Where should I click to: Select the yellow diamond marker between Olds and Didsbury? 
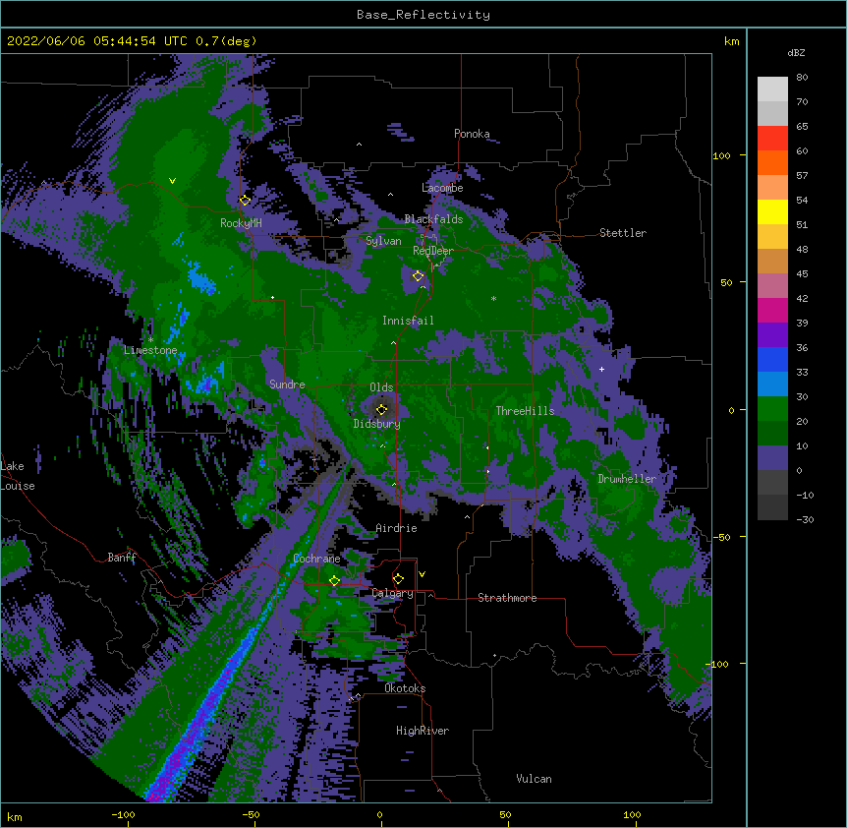382,409
